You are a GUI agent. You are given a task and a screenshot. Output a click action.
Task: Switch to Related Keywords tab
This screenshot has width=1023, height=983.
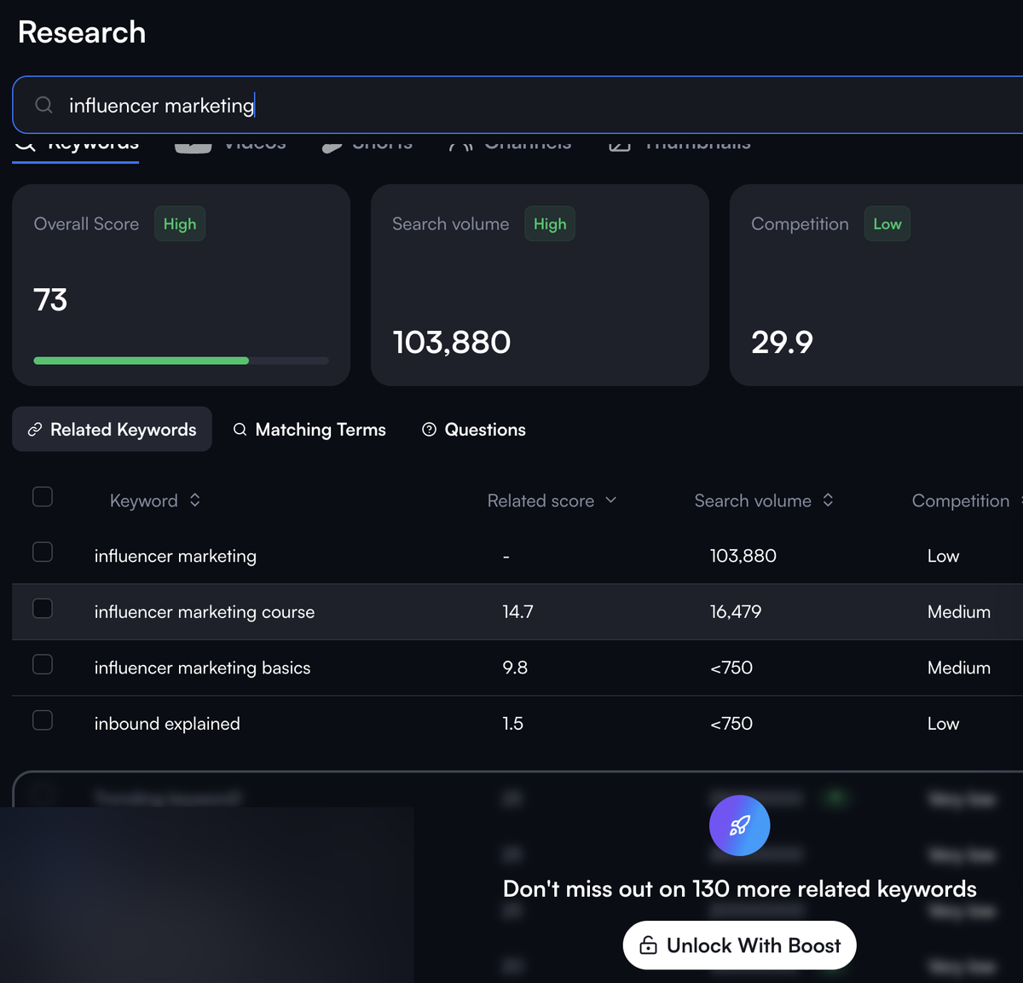click(112, 429)
